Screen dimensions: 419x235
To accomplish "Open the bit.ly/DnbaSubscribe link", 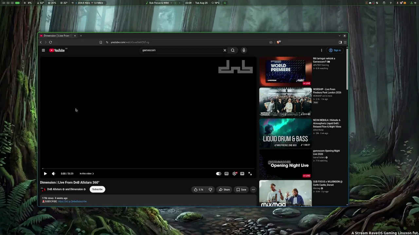I will click(x=72, y=201).
